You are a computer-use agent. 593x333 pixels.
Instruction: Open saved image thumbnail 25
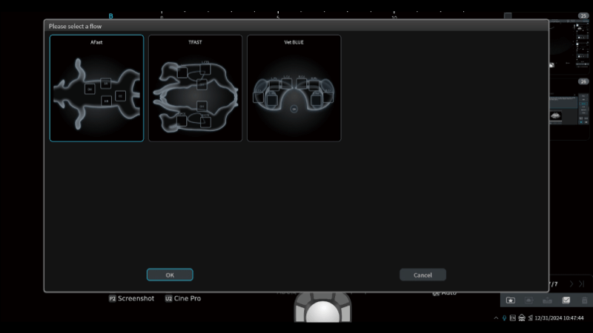(571, 43)
